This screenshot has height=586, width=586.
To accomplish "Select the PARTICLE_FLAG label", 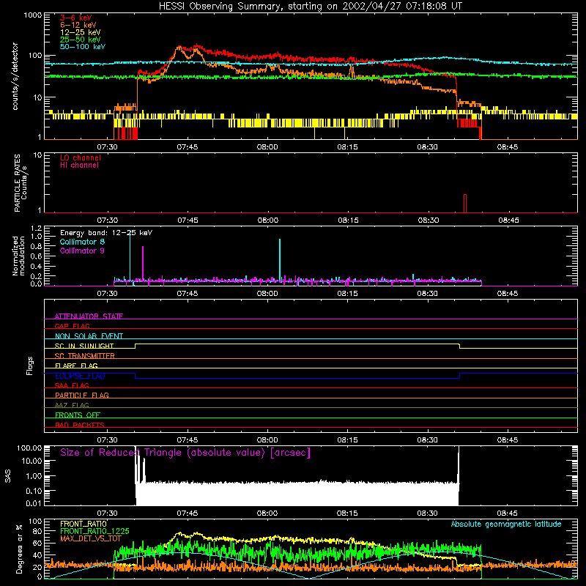I will (x=82, y=395).
